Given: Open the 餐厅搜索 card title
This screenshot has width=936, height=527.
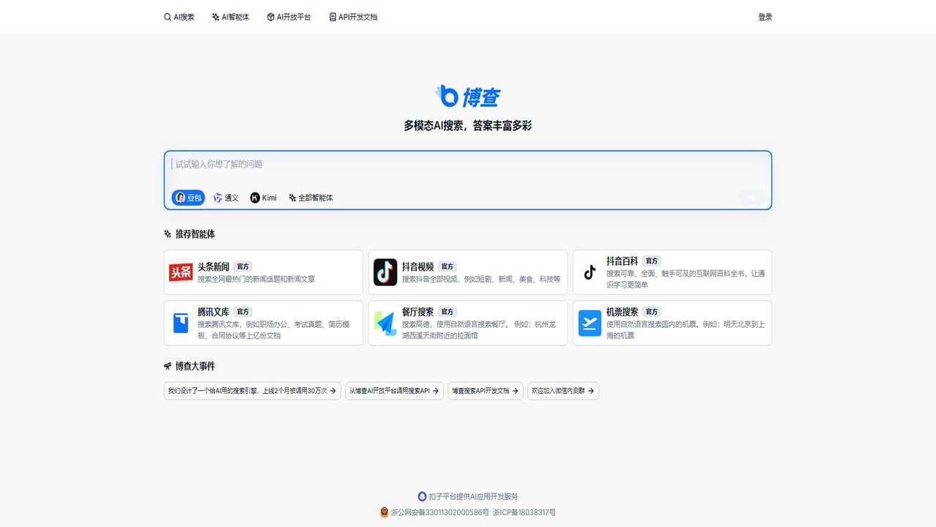Looking at the screenshot, I should click(x=418, y=312).
